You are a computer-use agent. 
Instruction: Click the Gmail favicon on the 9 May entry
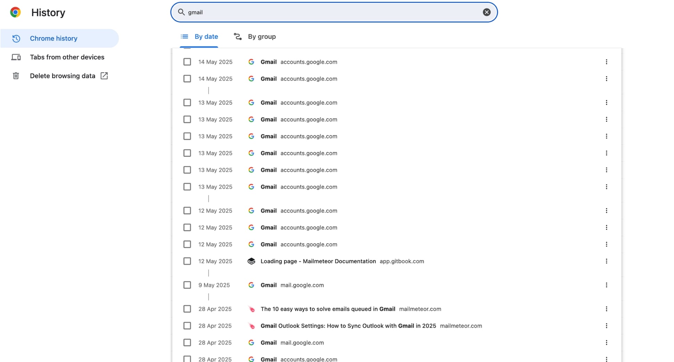click(251, 285)
